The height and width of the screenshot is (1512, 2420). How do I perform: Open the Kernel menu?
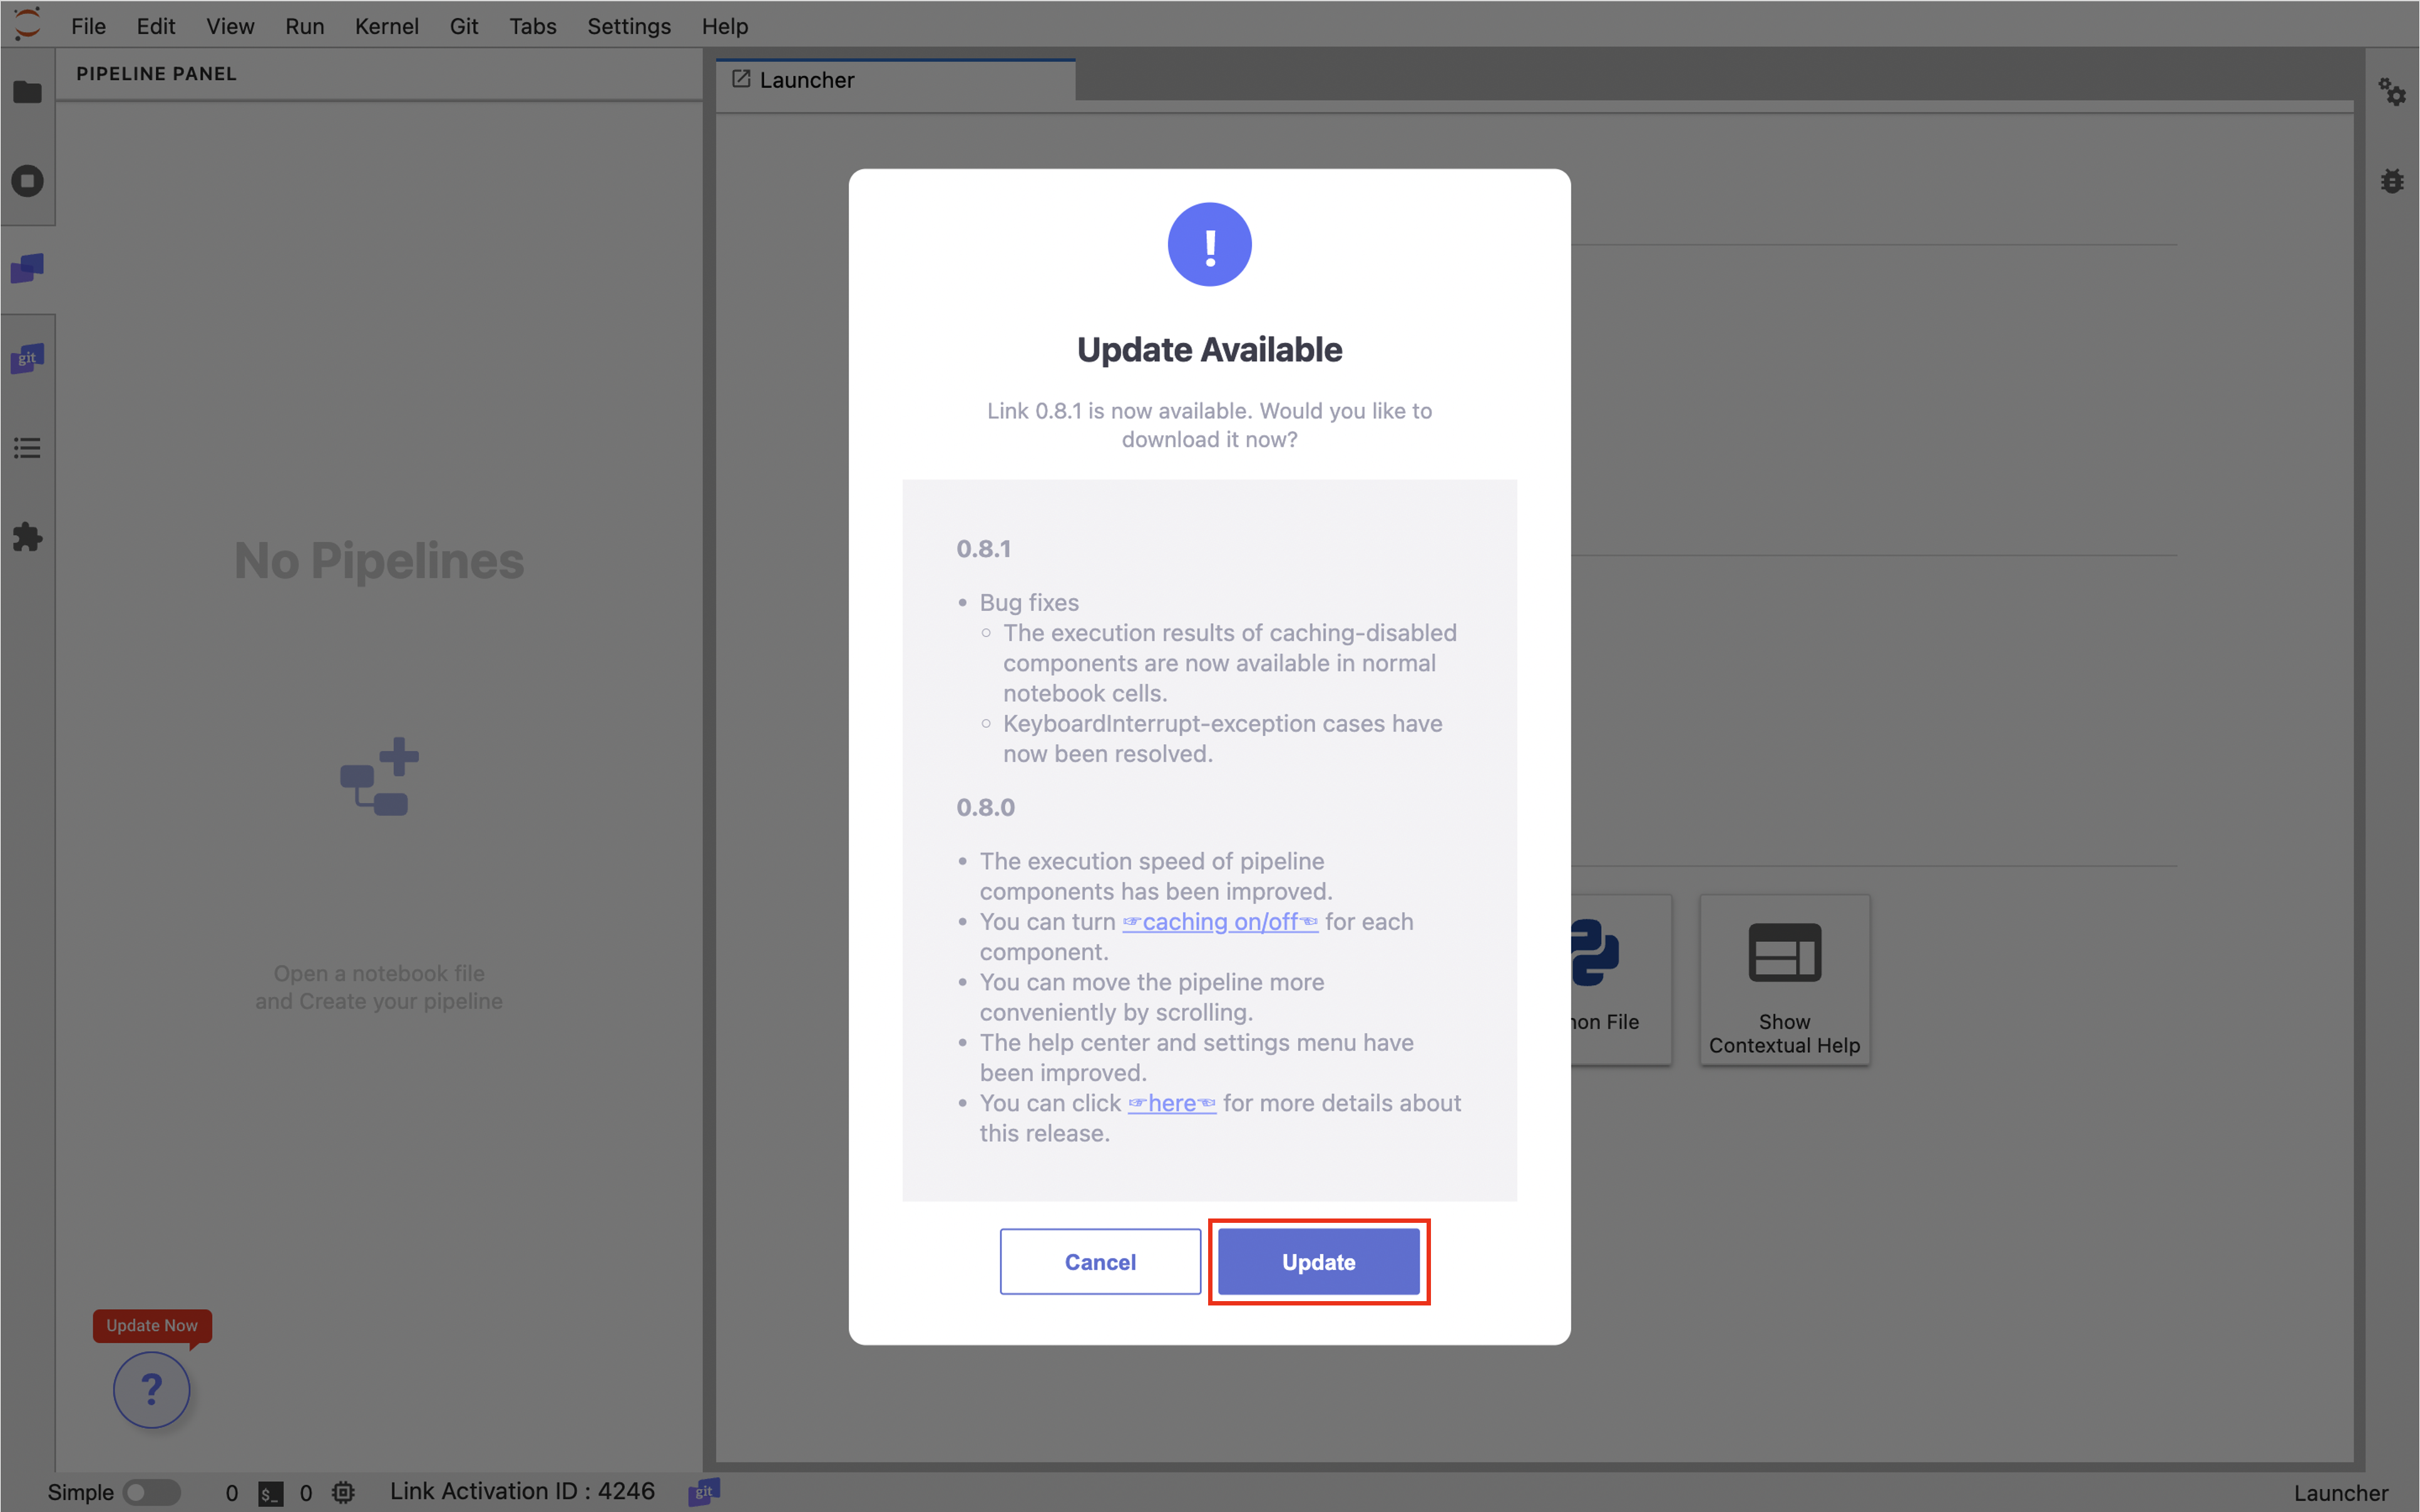[386, 26]
